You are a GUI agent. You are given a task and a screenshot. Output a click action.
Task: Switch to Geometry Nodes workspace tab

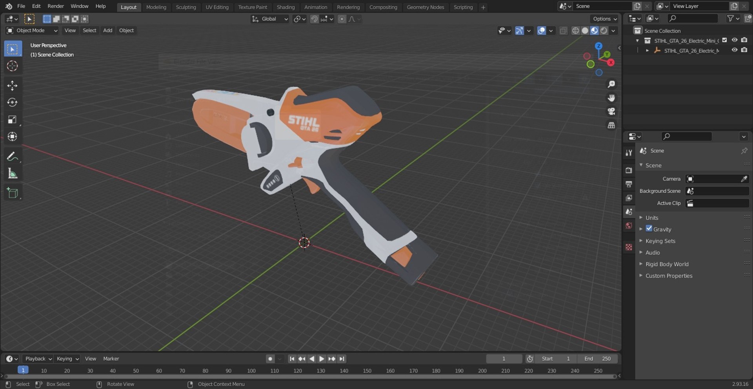click(425, 7)
